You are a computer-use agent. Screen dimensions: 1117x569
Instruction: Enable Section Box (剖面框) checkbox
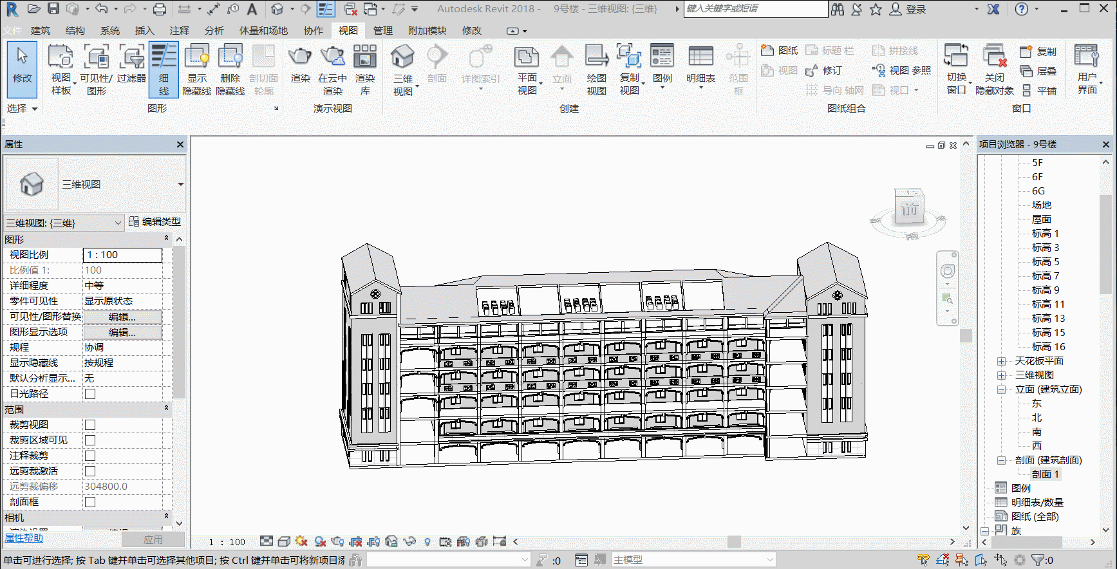pos(90,502)
